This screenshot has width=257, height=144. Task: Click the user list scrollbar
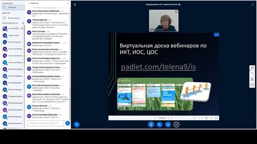(x=24, y=45)
